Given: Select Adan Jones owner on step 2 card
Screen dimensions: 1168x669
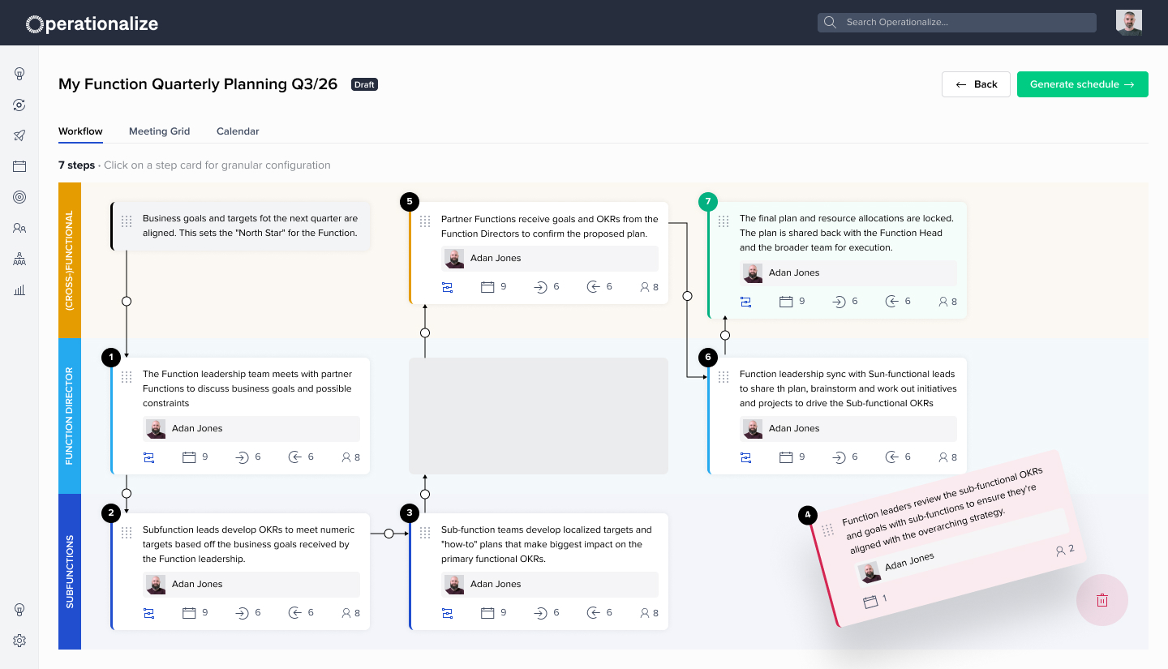Looking at the screenshot, I should coord(251,584).
